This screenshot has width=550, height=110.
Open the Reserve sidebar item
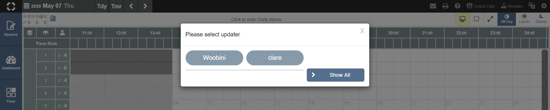[x=11, y=29]
